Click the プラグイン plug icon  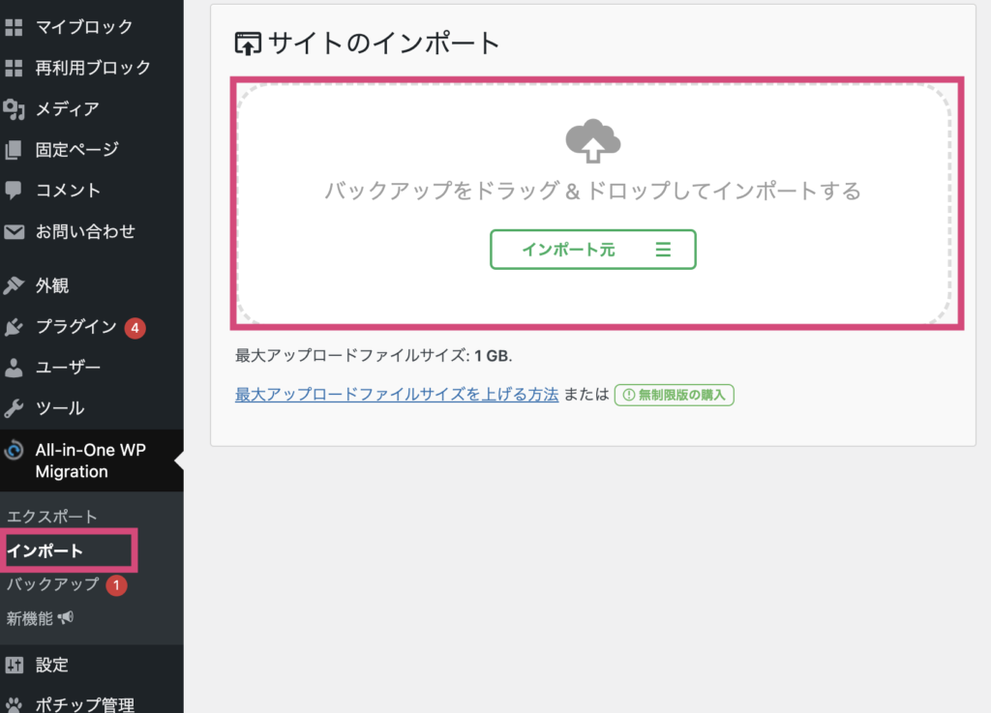pyautogui.click(x=14, y=326)
